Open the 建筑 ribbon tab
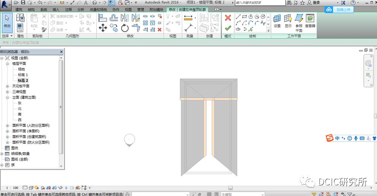377x196 pixels. pos(19,9)
